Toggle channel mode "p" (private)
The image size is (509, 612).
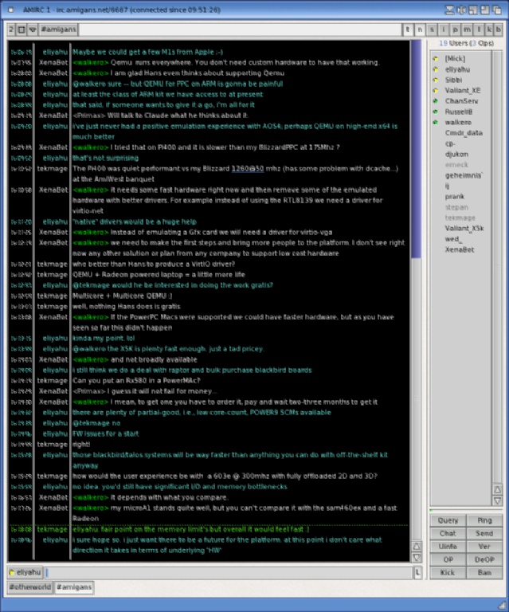coord(455,29)
